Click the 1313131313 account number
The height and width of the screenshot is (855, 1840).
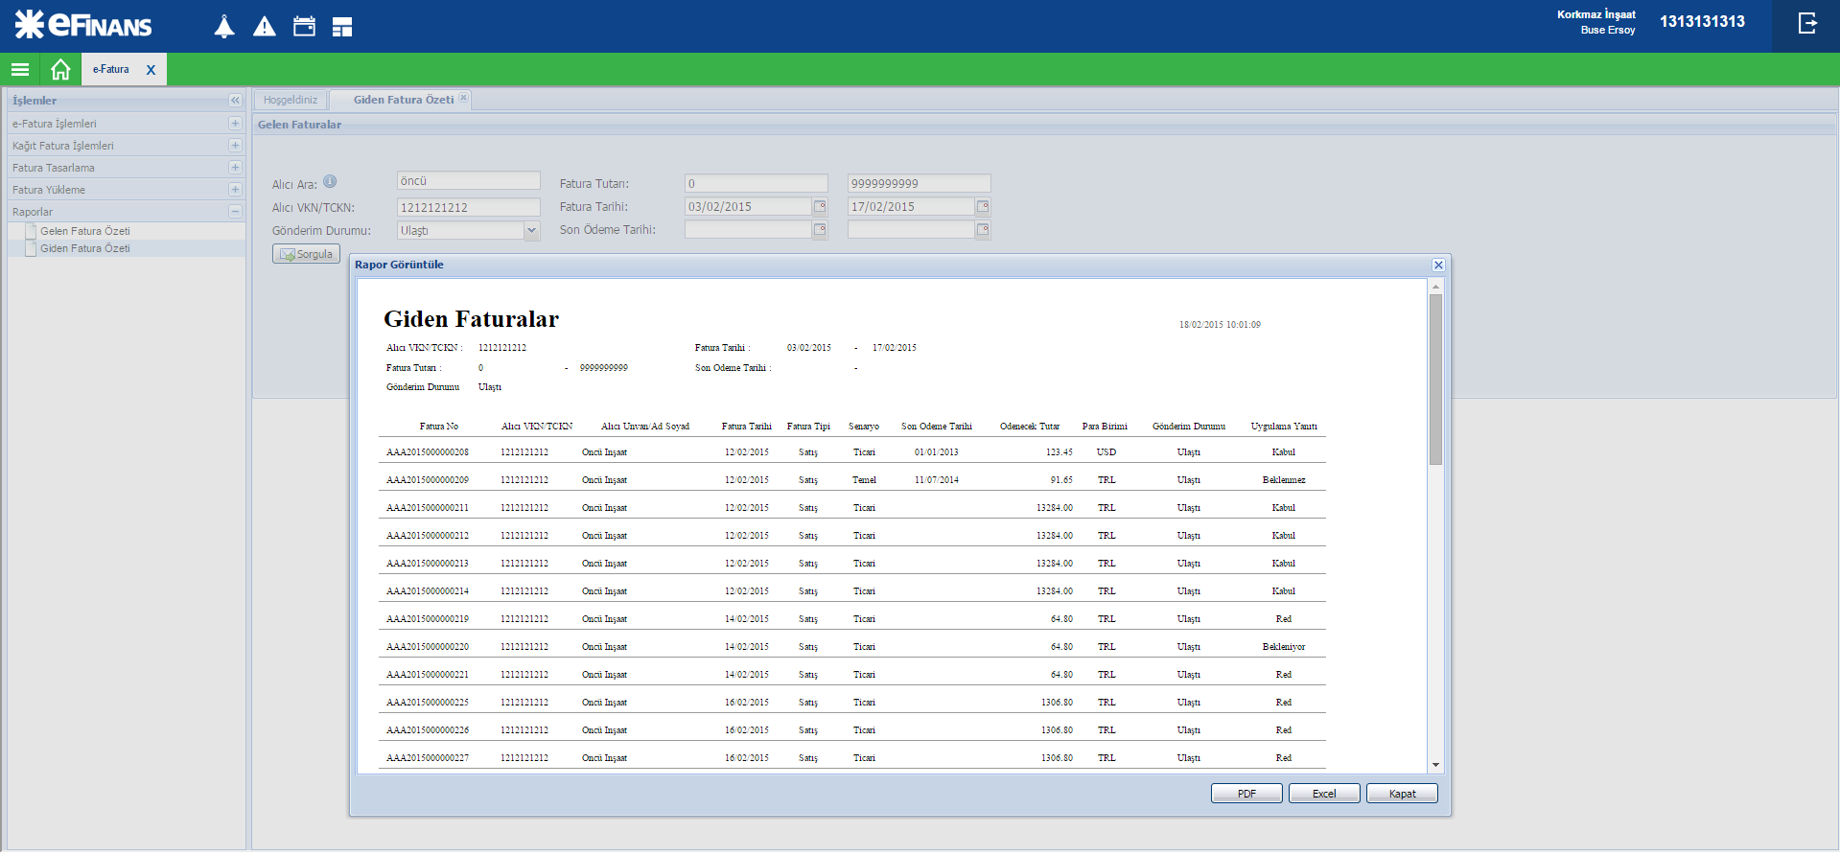click(x=1702, y=21)
